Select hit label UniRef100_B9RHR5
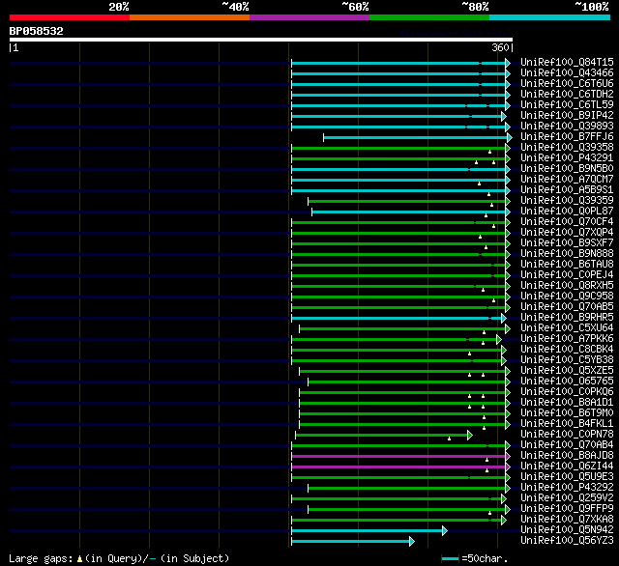Screen dimensions: 619x566 click(567, 318)
